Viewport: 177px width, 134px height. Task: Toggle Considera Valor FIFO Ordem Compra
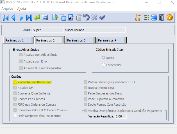click(15, 110)
